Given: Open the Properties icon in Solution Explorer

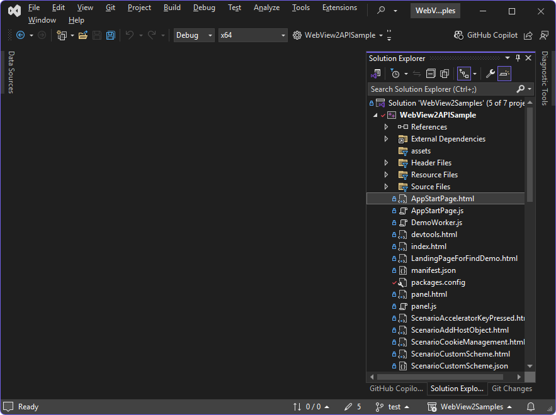Looking at the screenshot, I should [490, 74].
